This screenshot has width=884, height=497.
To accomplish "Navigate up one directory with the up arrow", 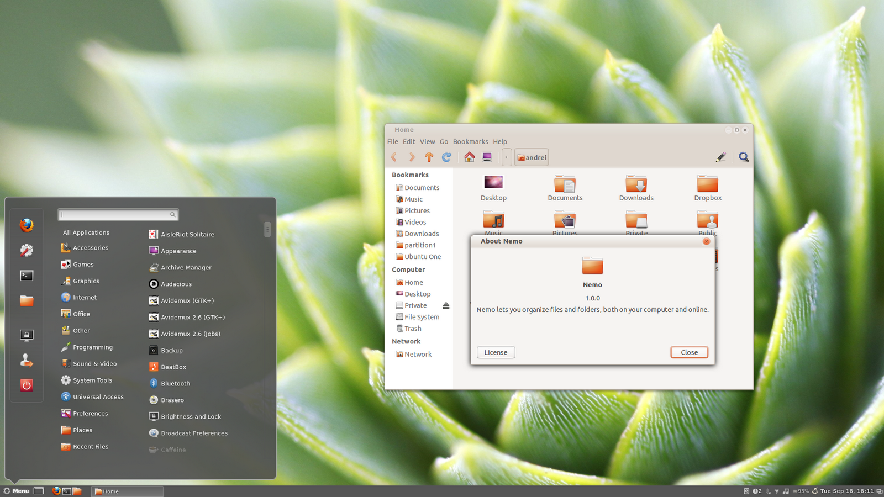I will click(x=429, y=157).
